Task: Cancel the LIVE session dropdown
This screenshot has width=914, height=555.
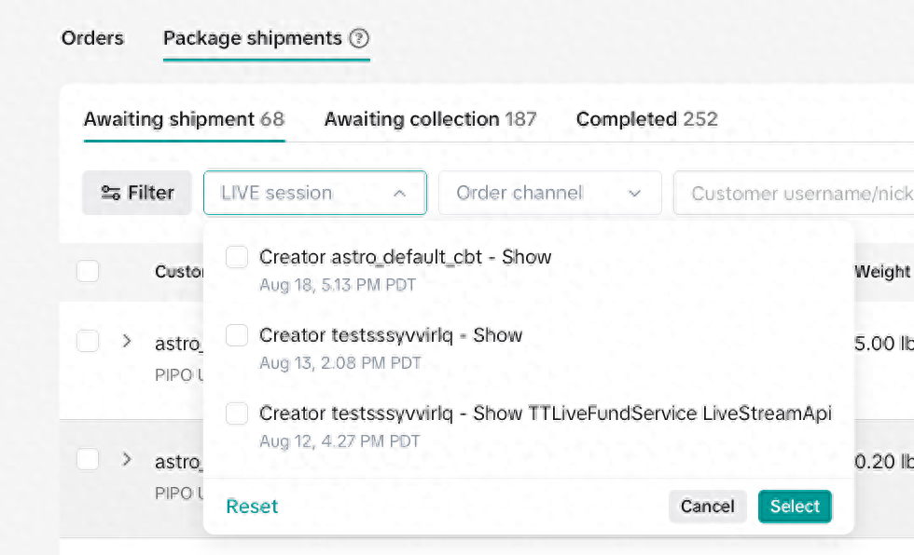Action: click(x=708, y=507)
